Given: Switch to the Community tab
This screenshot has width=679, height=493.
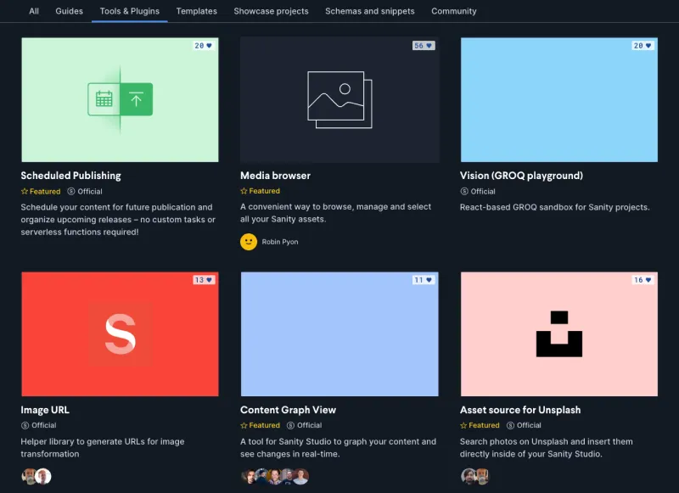Looking at the screenshot, I should [x=454, y=11].
